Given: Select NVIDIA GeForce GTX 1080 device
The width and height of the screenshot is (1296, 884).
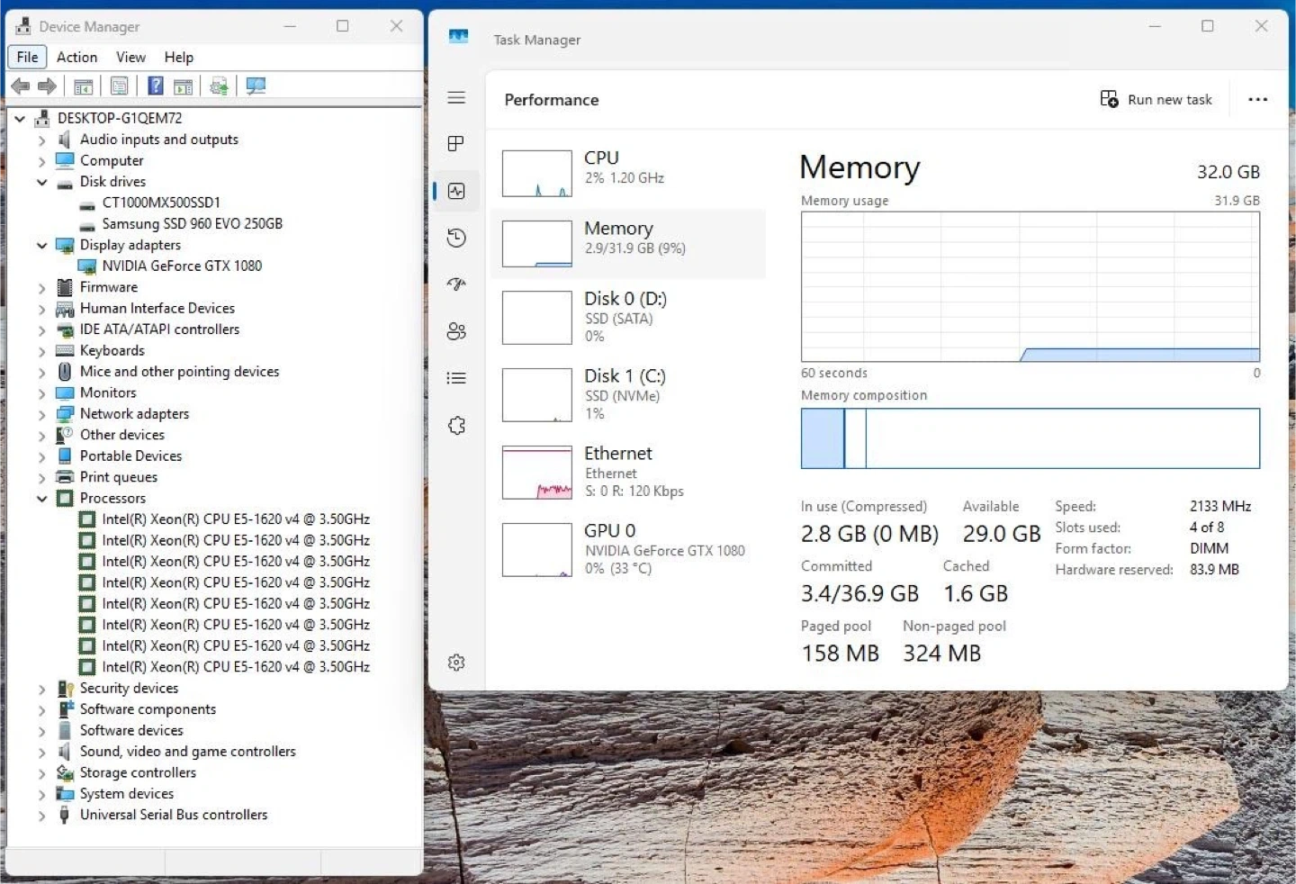Looking at the screenshot, I should click(x=181, y=266).
